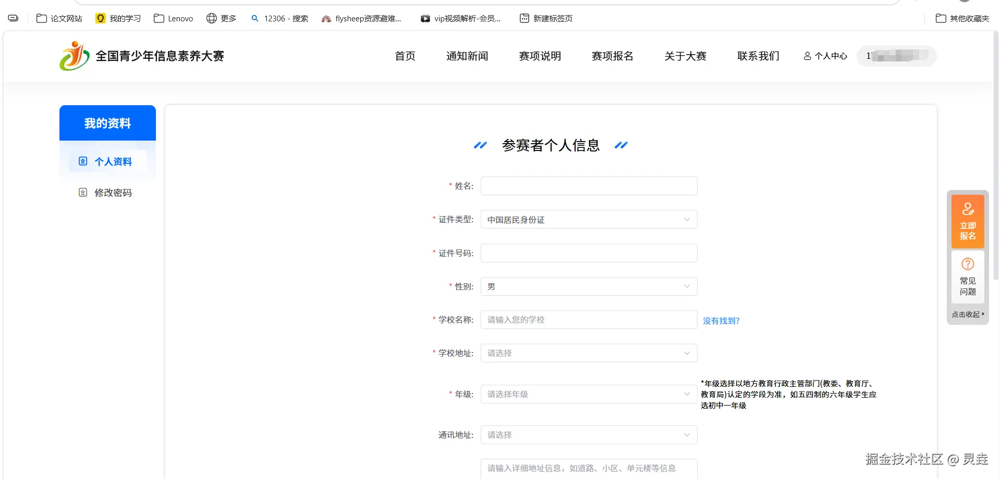Open 关于大赛 navigation item
This screenshot has height=479, width=1001.
pos(686,56)
